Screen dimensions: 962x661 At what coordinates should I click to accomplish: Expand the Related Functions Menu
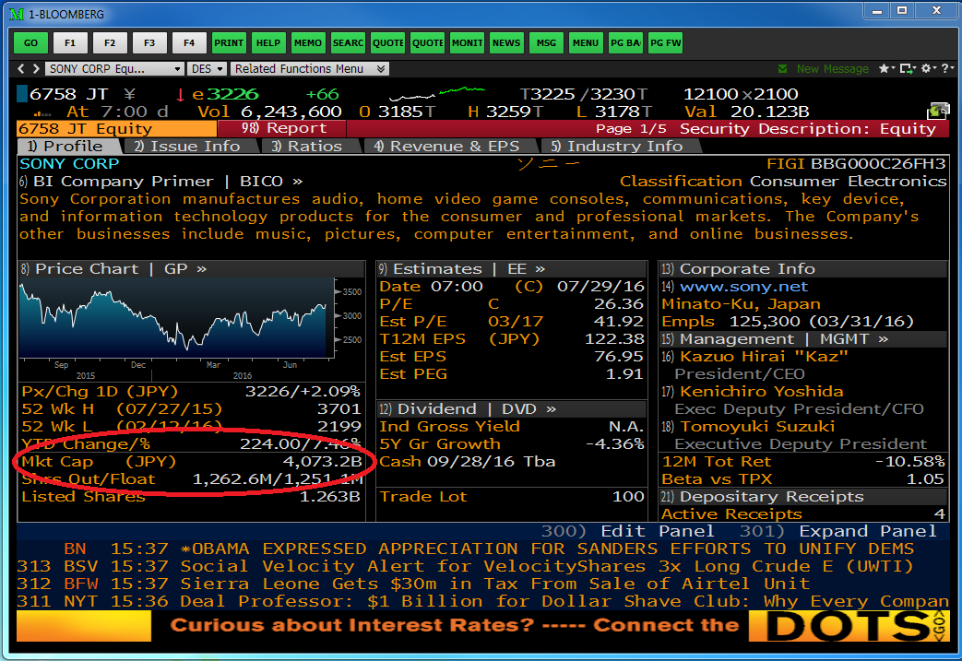coord(381,69)
